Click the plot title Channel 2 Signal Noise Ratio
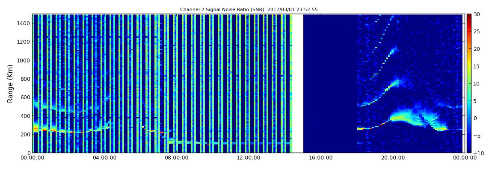Screen dimensions: 492x174 [249, 10]
